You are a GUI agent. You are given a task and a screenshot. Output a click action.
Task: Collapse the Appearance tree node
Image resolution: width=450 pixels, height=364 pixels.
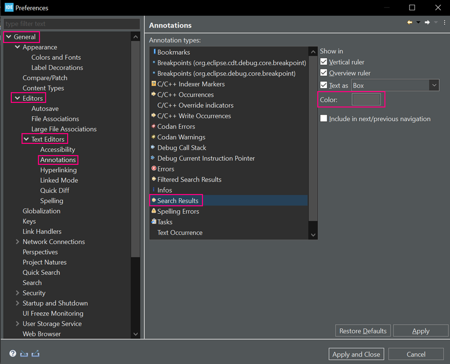17,47
